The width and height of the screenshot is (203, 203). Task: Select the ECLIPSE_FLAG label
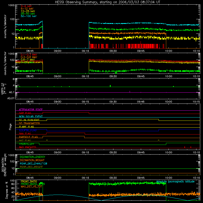pyautogui.click(x=28, y=130)
